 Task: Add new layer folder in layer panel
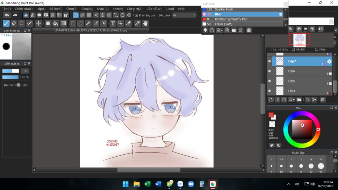pos(299,100)
